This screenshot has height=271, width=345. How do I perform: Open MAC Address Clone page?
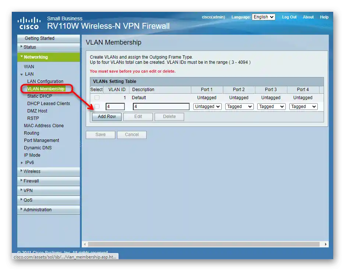44,126
